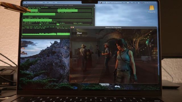The width and height of the screenshot is (182, 102).
Task: Click the terminal window scrollbar
Action: 94,16
